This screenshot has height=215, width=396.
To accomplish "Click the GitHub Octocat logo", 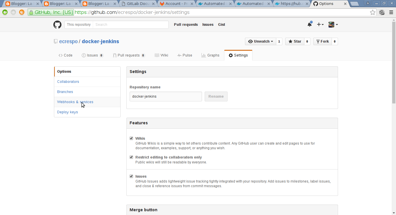I will pos(57,25).
